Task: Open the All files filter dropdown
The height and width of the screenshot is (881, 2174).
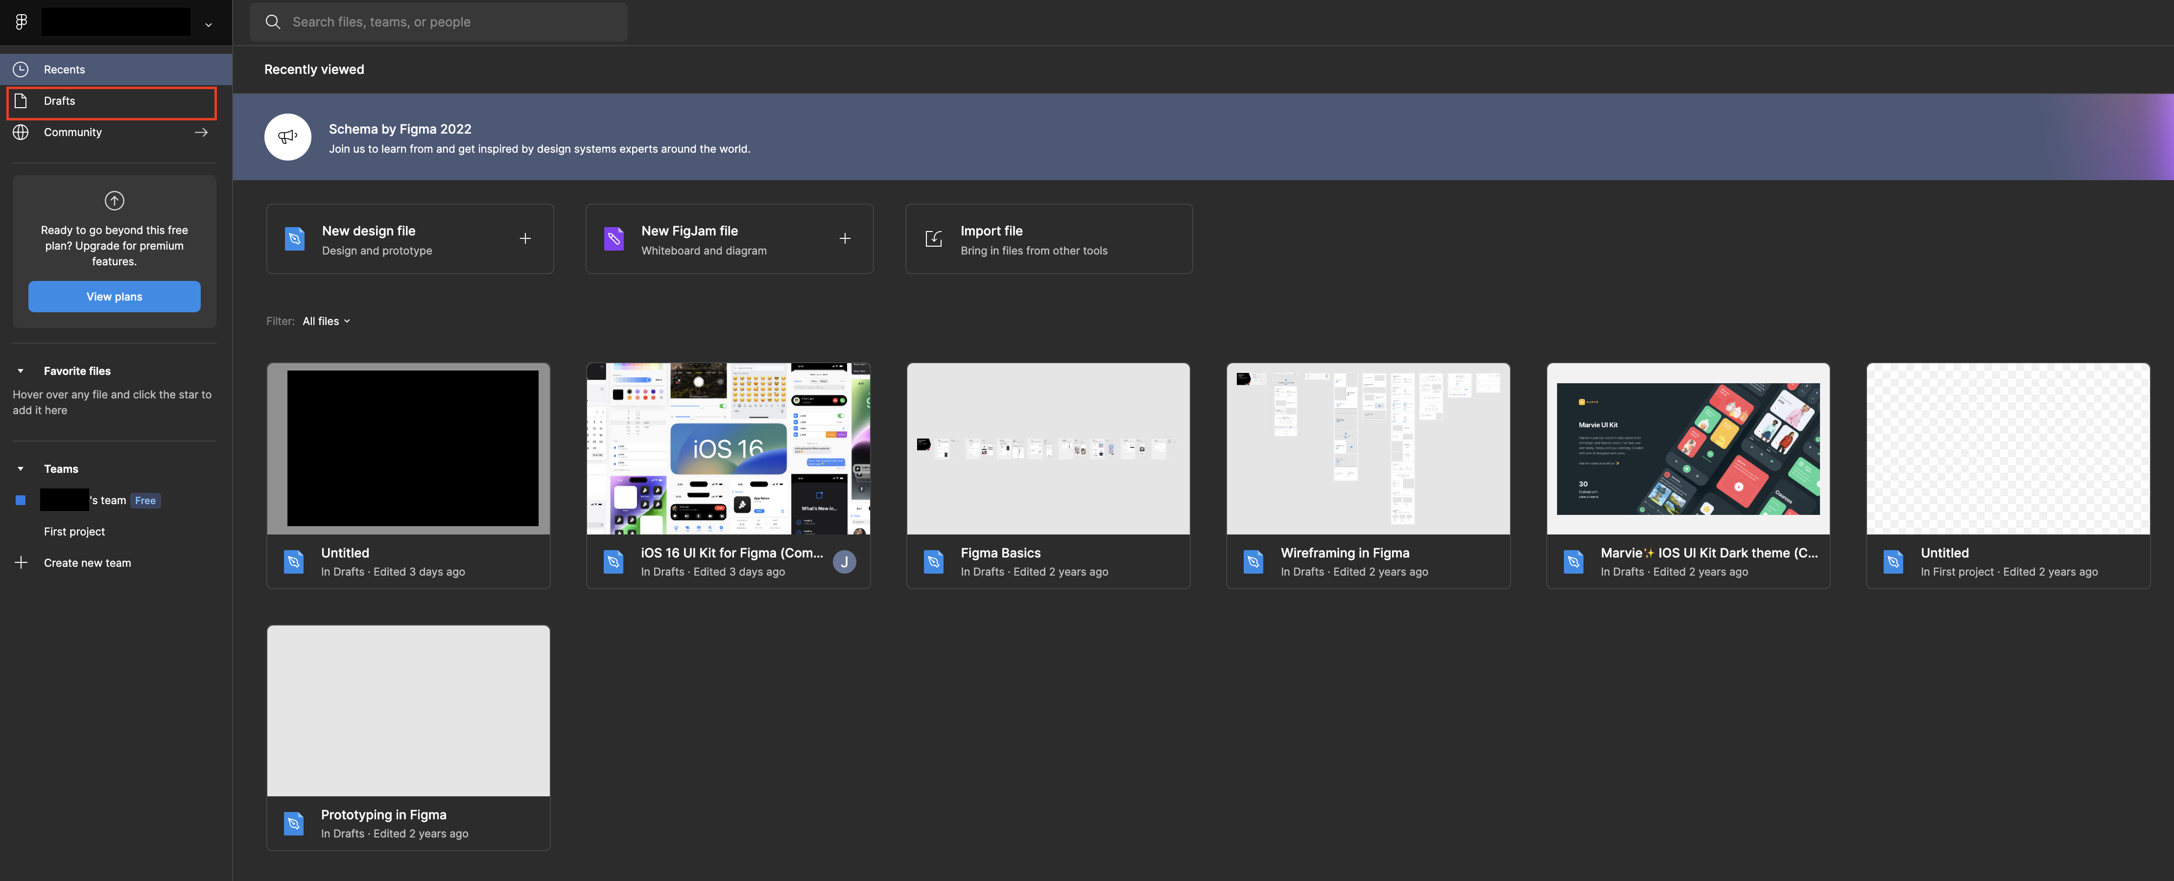Action: click(x=326, y=321)
